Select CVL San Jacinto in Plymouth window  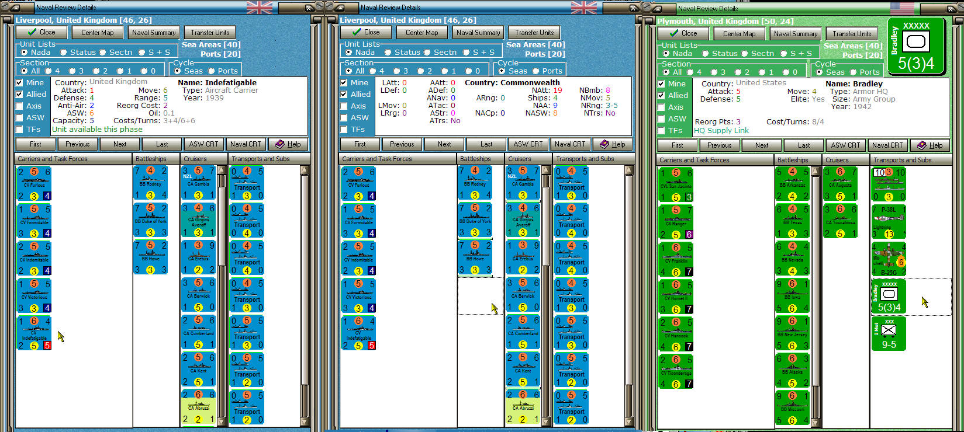click(x=676, y=185)
